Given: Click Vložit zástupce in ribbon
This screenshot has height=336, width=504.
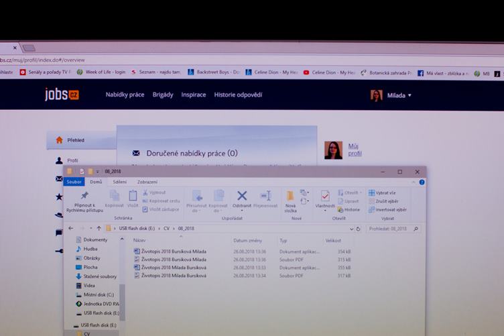Looking at the screenshot, I should point(161,209).
